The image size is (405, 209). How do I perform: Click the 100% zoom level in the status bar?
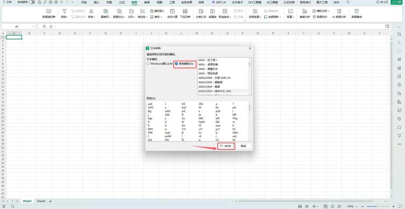[x=350, y=206]
